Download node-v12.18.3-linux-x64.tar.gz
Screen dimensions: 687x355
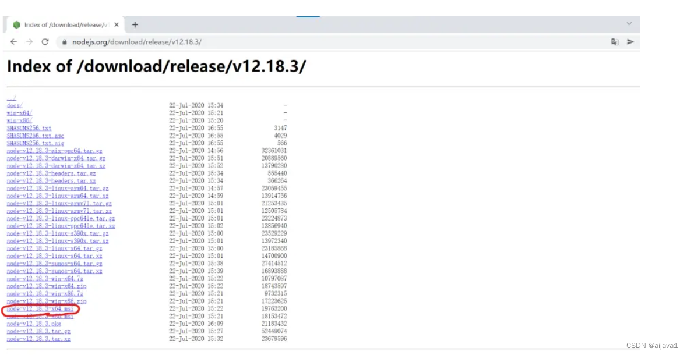pyautogui.click(x=54, y=248)
